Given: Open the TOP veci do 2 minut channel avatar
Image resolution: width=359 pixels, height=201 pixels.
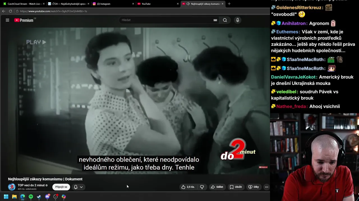Looking at the screenshot, I should [x=12, y=187].
